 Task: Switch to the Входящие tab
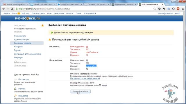pyautogui.click(x=124, y=5)
